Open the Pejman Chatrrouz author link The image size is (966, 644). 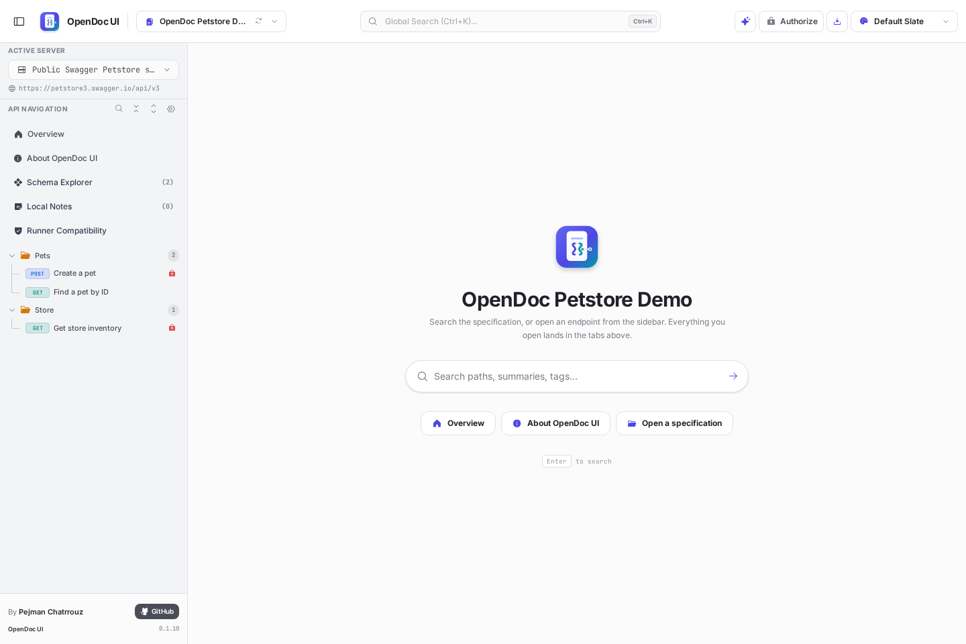[x=51, y=612]
